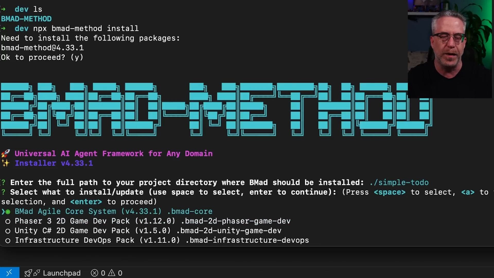Click the Launchpad status bar label
The width and height of the screenshot is (494, 278).
[61, 273]
